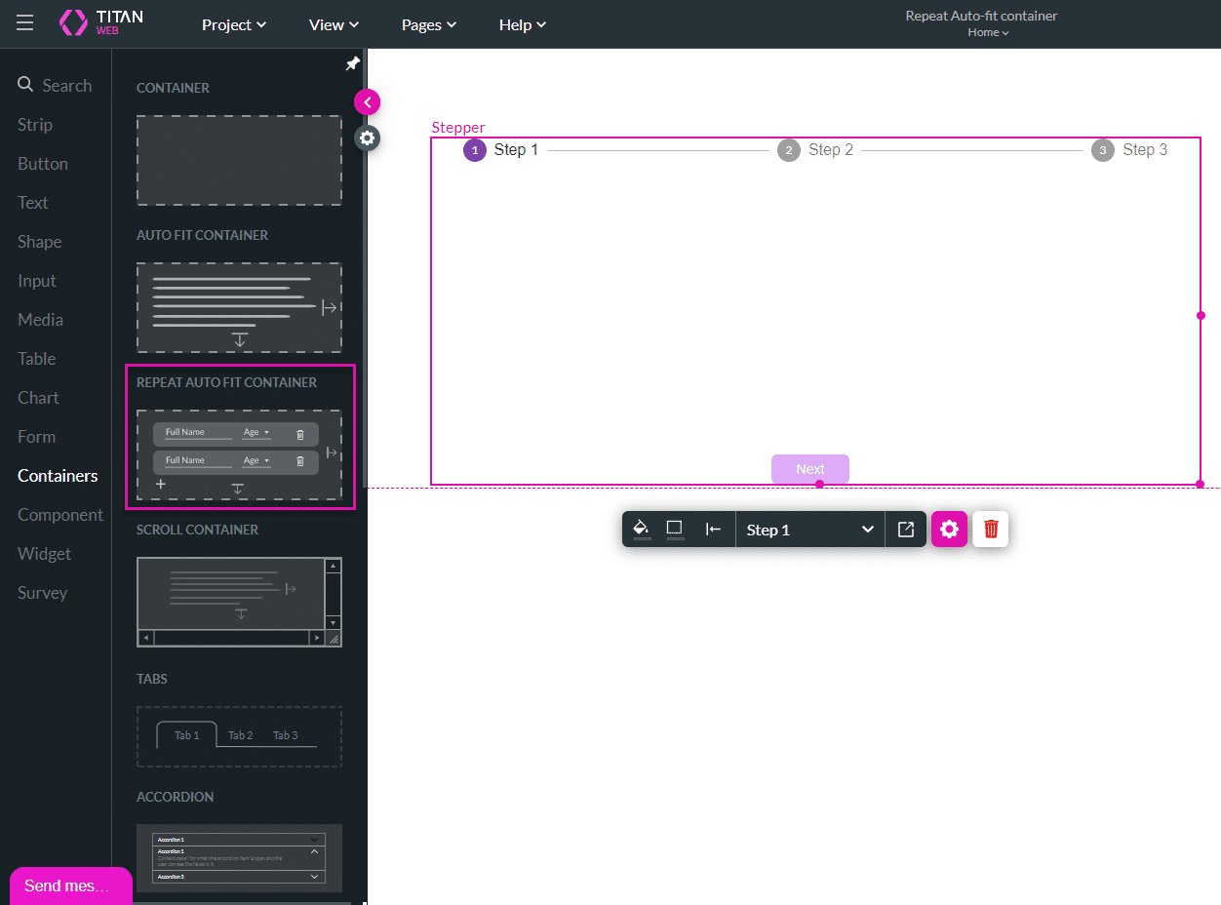Click the align-left arrow icon in toolbar
Screen dimensions: 1221x905
click(714, 529)
